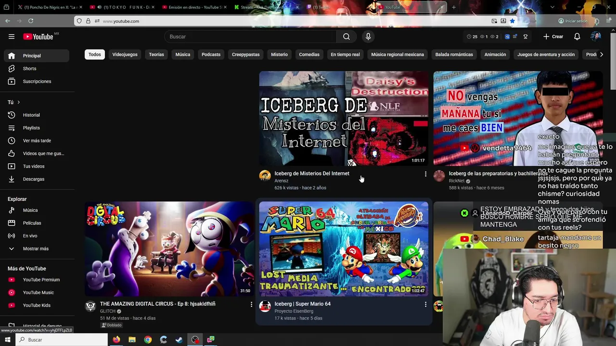Viewport: 616px width, 346px height.
Task: Click the Windows taskbar Buscar box
Action: [62, 340]
